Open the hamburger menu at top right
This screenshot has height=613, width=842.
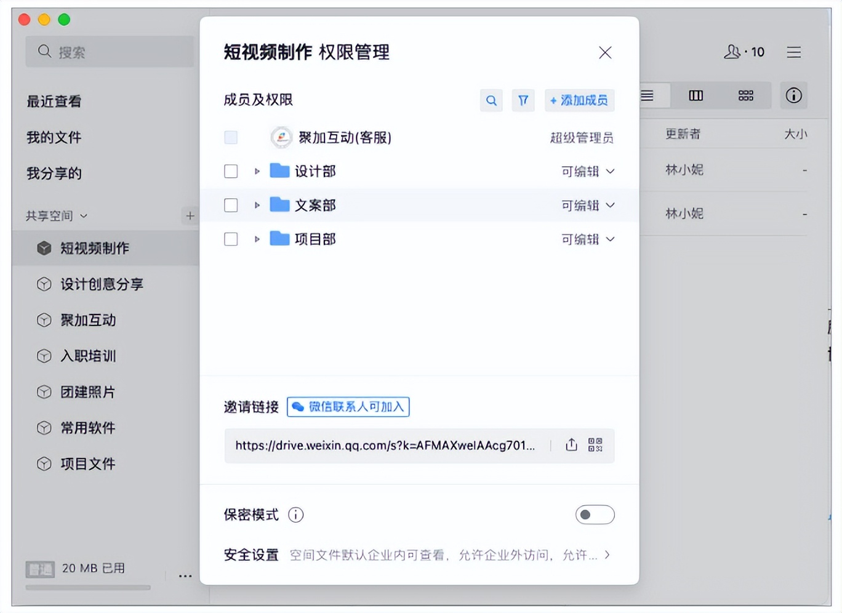pos(794,52)
